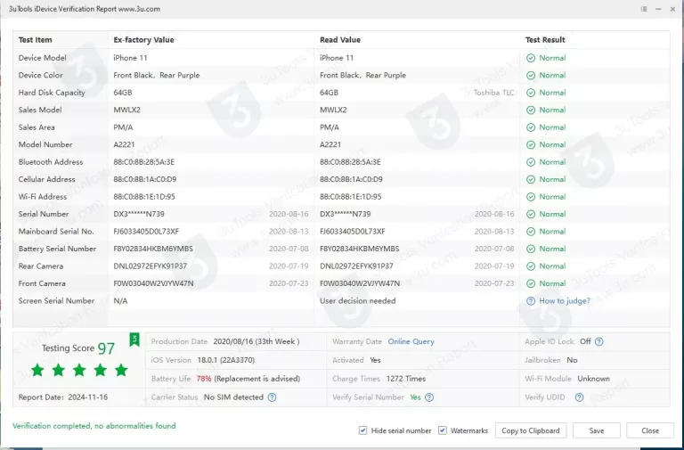Click the Read Value column header
Image resolution: width=684 pixels, height=450 pixels.
340,40
